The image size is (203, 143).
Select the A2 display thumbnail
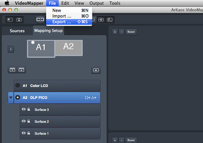(x=69, y=48)
